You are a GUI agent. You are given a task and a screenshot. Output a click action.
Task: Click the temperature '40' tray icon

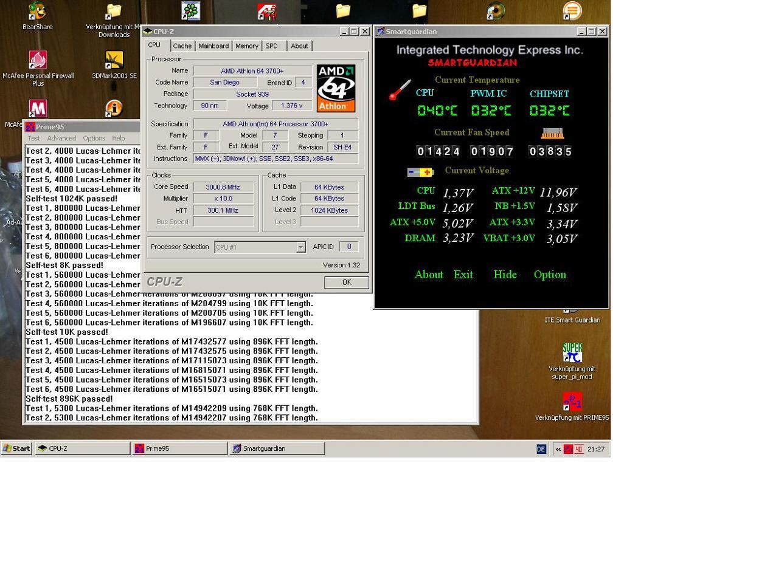tap(578, 449)
